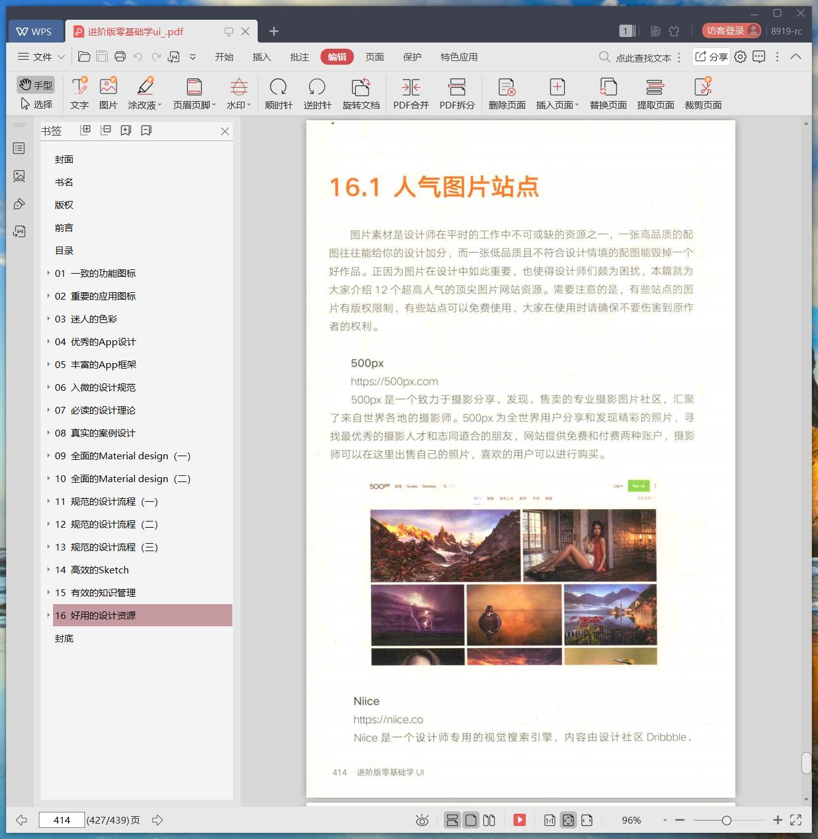Toggle single page view mode
This screenshot has height=839, width=818.
471,820
